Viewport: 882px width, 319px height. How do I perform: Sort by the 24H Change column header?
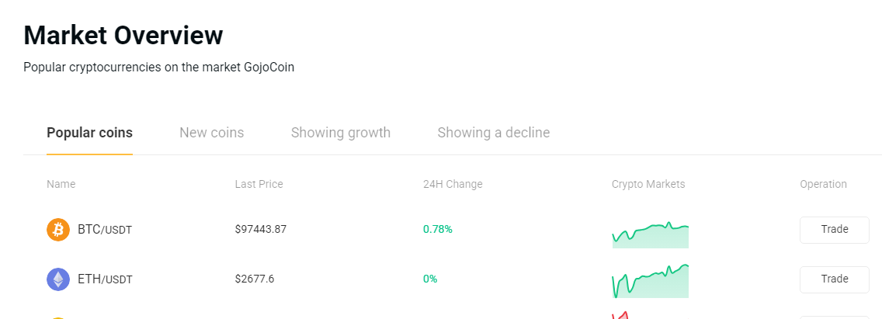click(453, 185)
